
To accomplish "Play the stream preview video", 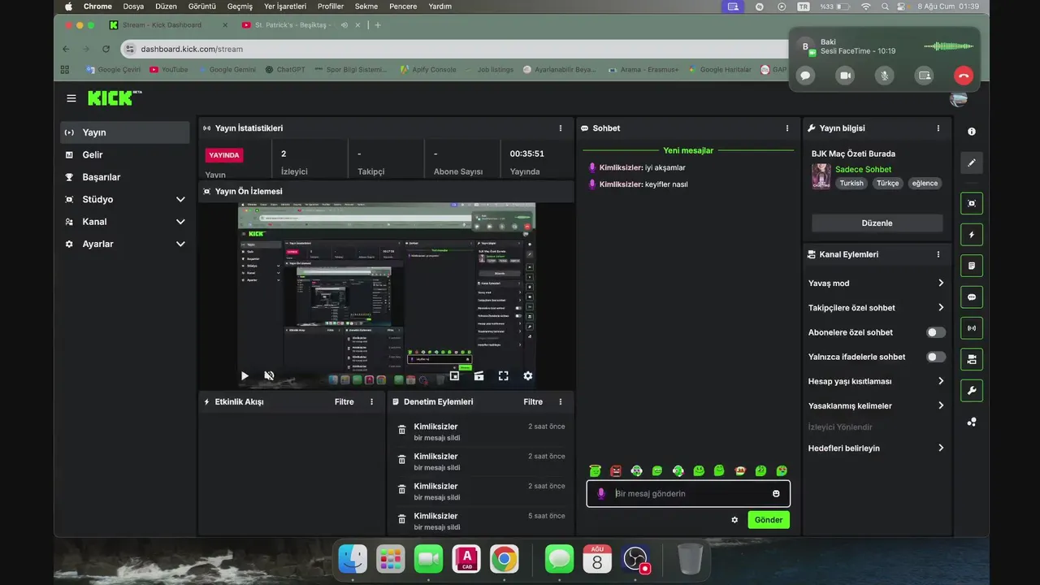I will [245, 375].
